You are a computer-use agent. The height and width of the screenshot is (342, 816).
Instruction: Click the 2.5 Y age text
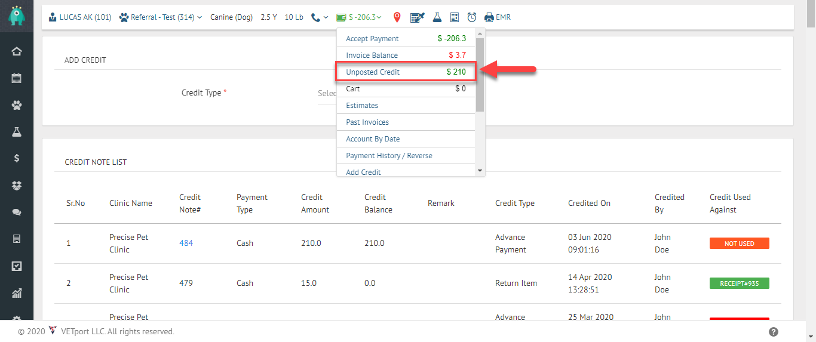269,17
